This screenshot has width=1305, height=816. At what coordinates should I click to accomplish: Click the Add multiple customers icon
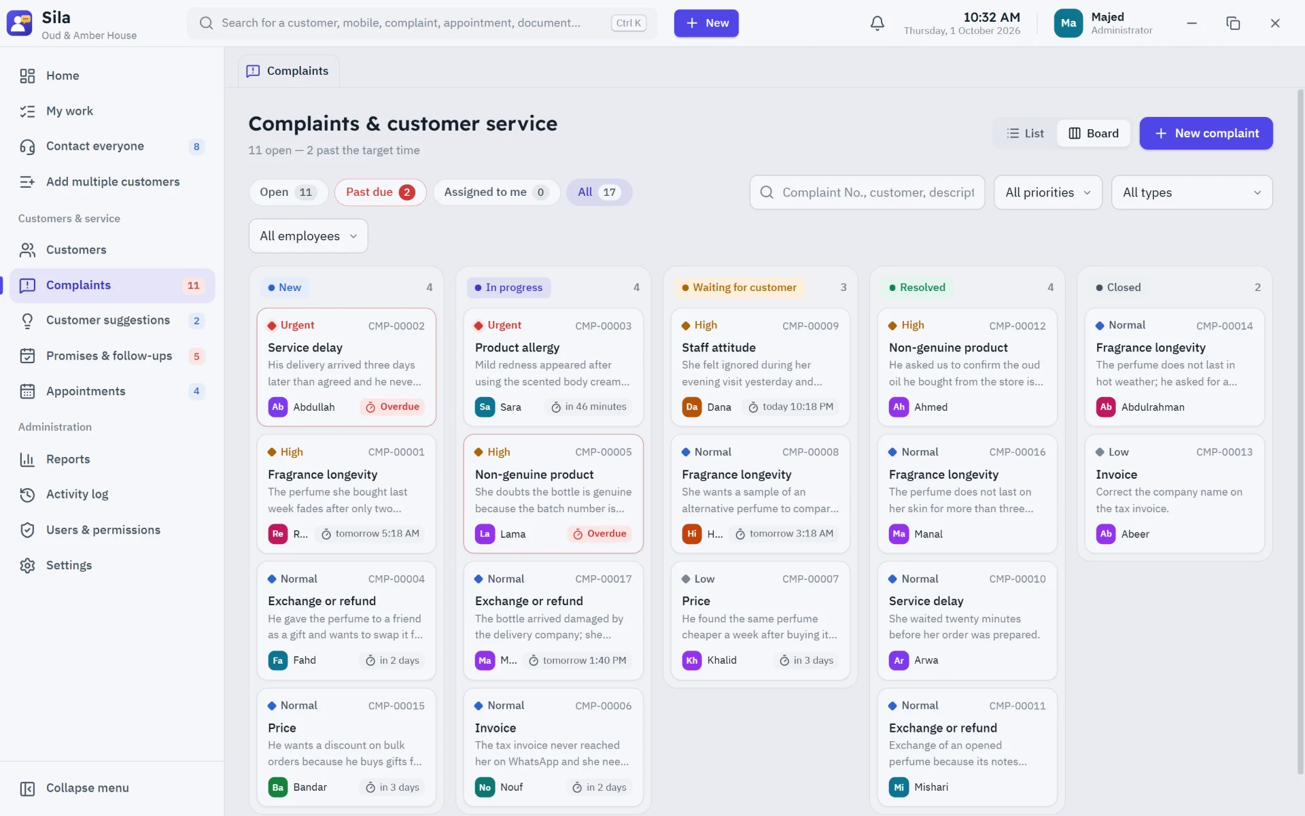[27, 182]
